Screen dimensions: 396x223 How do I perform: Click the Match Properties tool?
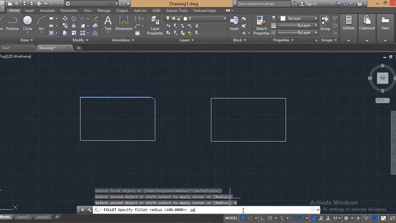(261, 25)
